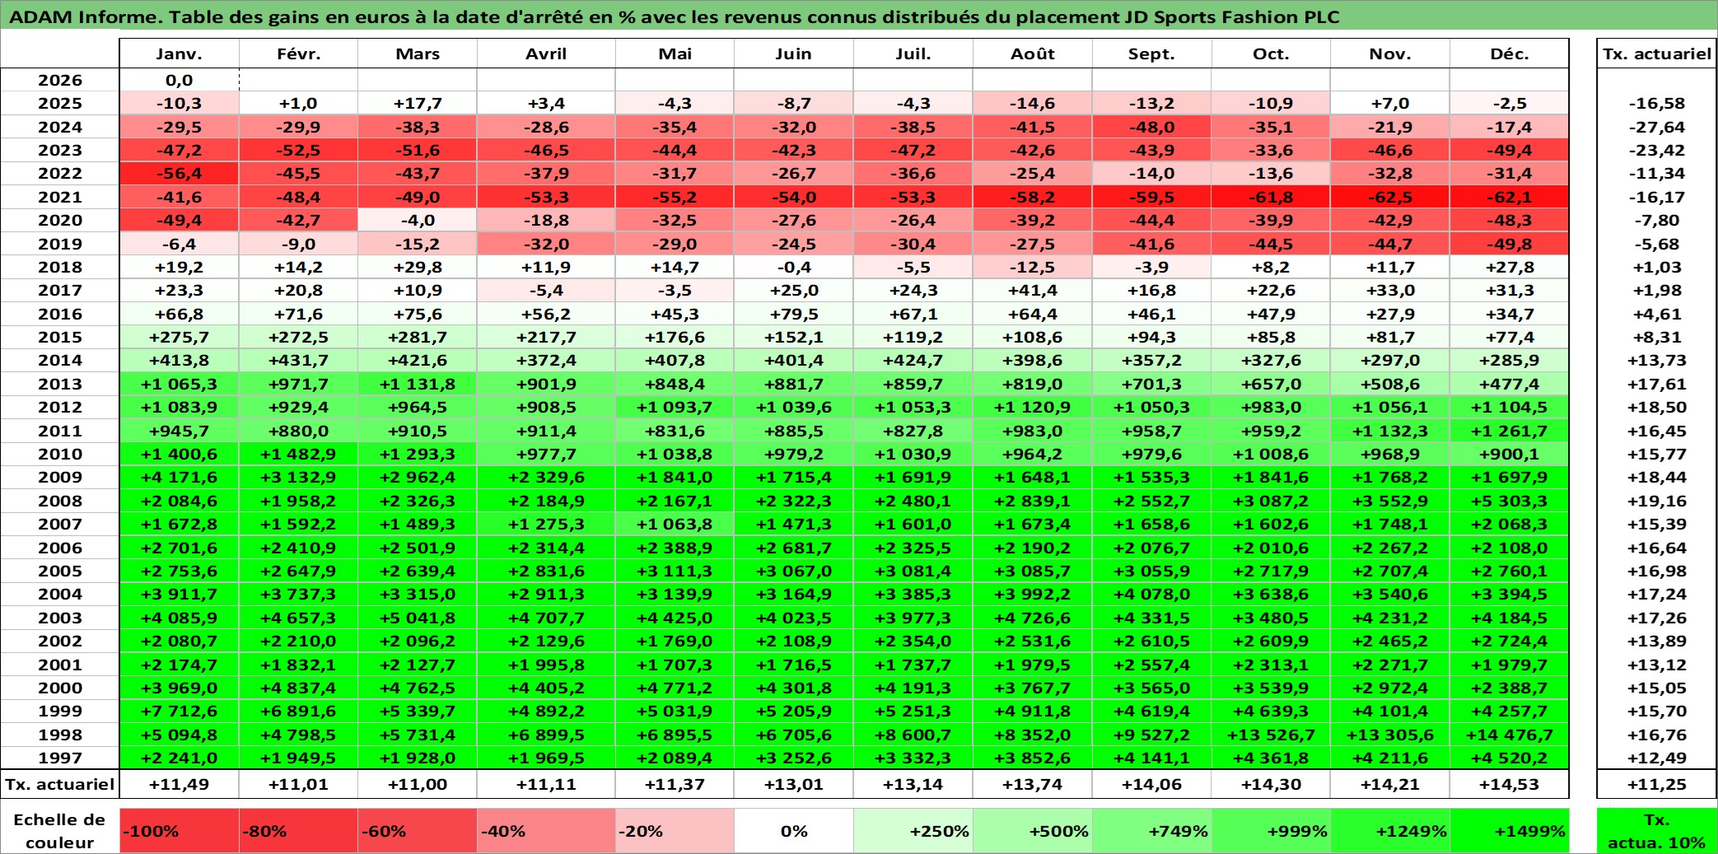Click the -62,5 cell in November 2021
Viewport: 1718px width, 854px height.
pos(1390,197)
